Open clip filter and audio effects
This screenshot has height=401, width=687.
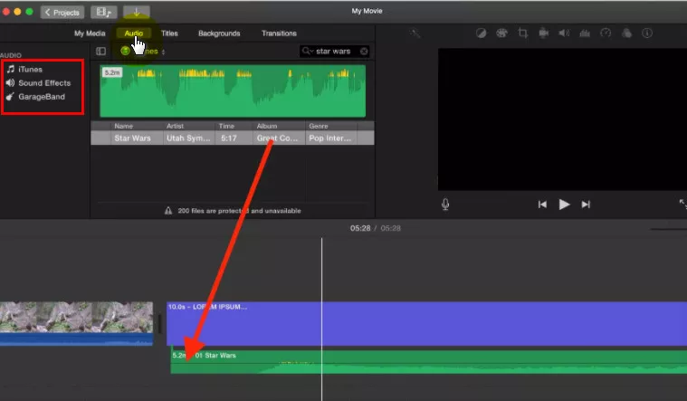click(x=626, y=33)
